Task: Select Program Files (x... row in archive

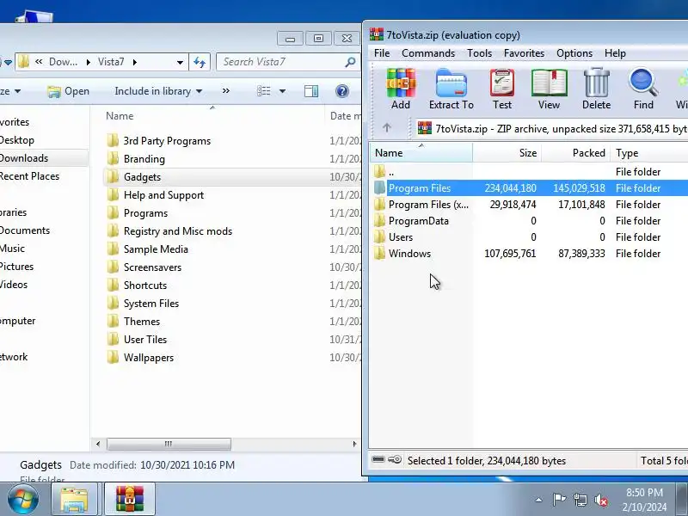Action: (x=529, y=205)
